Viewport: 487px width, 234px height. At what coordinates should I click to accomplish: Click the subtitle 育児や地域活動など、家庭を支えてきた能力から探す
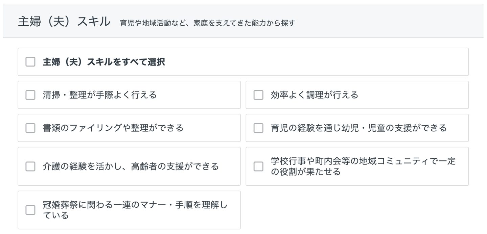[x=208, y=23]
